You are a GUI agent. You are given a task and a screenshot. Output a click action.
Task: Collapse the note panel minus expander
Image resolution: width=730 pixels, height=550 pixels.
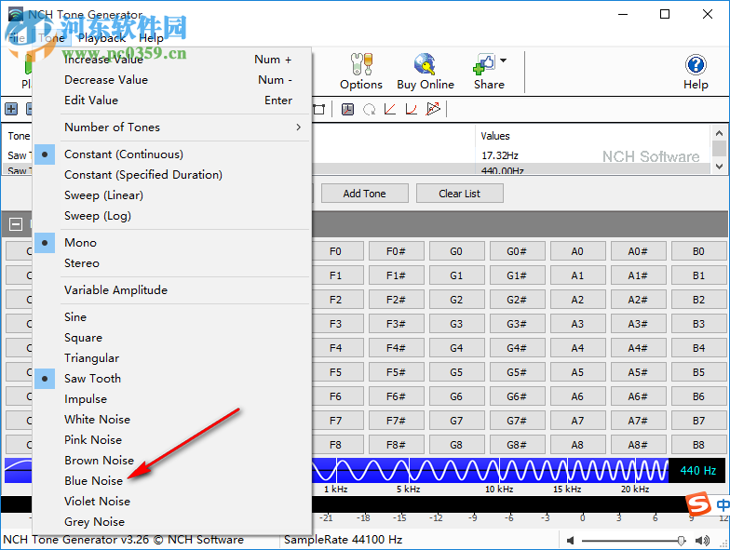click(x=16, y=223)
